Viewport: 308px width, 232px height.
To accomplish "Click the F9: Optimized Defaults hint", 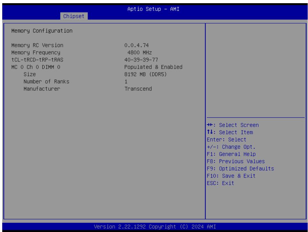I will [x=240, y=169].
